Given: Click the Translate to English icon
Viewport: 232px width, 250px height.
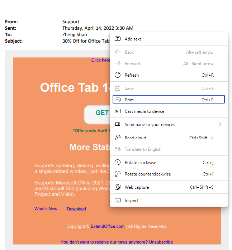Looking at the screenshot, I should 118,149.
